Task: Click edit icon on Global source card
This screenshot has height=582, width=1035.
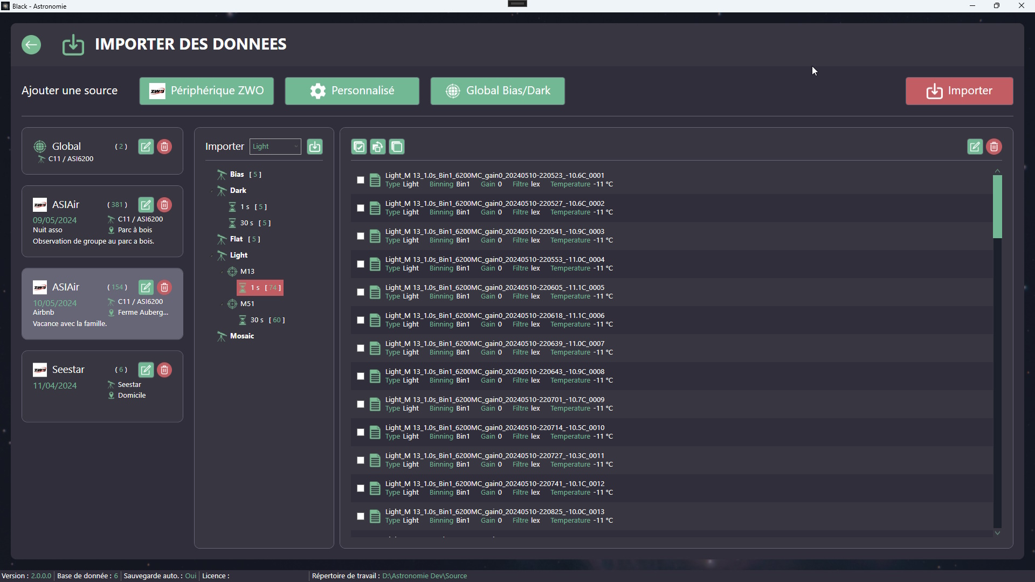Action: (146, 147)
